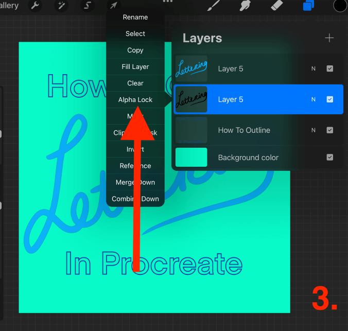
Task: Open the Adjustments magic wand menu
Action: (x=61, y=5)
